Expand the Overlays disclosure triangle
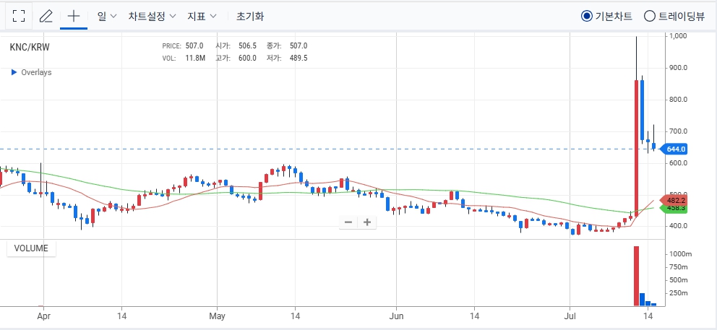Screen dimensions: 717x330 [x=14, y=72]
